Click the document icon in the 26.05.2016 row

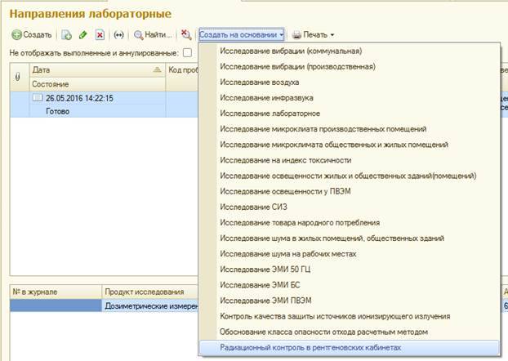point(38,98)
